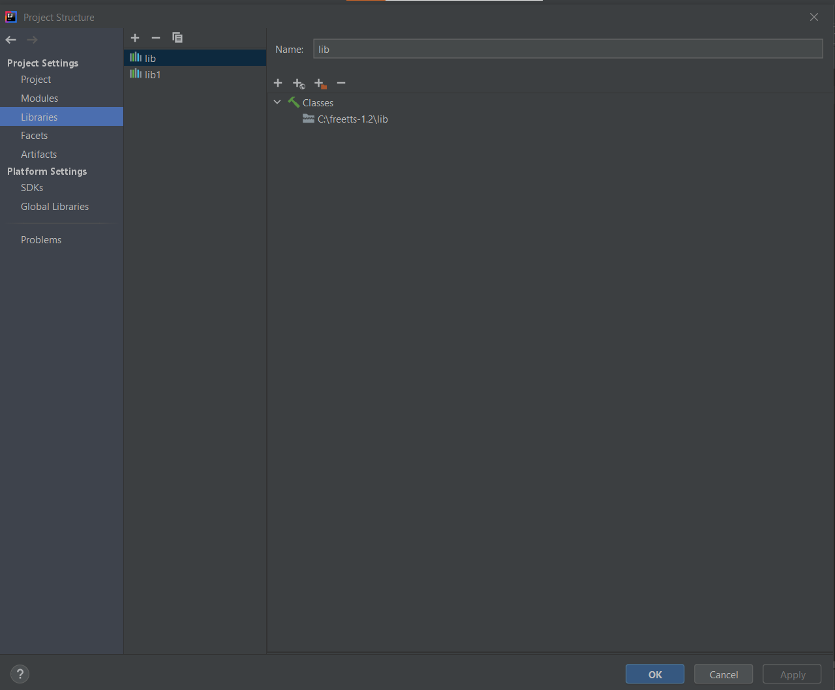The height and width of the screenshot is (690, 835).
Task: Confirm changes with the OK button
Action: click(x=655, y=674)
